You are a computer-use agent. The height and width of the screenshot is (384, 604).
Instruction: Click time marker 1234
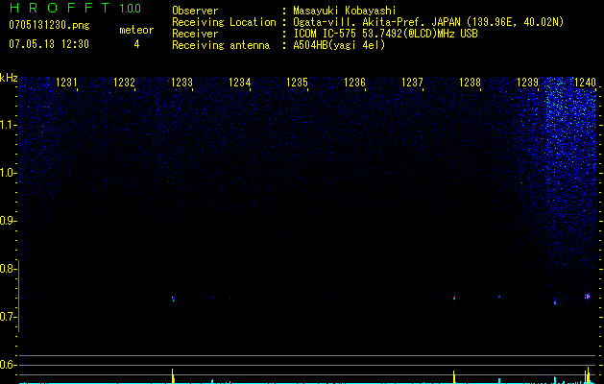(x=239, y=83)
